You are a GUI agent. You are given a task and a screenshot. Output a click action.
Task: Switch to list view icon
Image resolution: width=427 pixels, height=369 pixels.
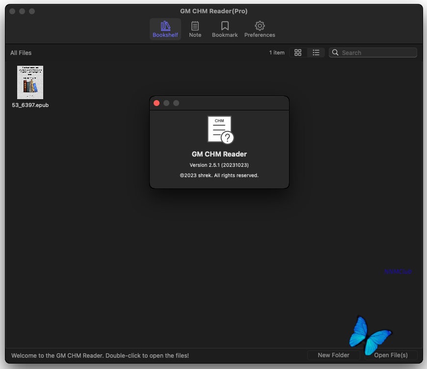[x=316, y=53]
